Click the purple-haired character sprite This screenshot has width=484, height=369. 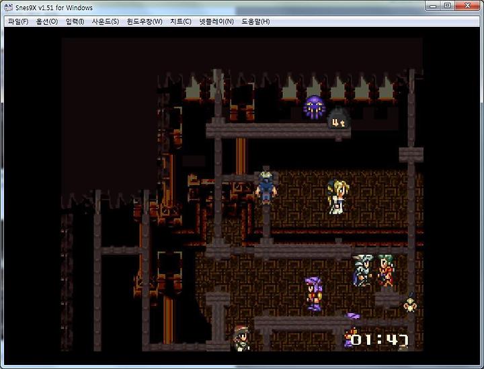[x=313, y=294]
